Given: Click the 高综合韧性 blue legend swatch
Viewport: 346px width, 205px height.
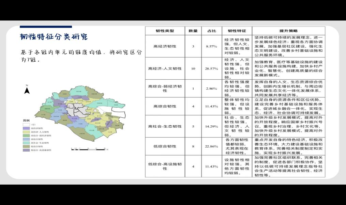Looking at the screenshot, I should tap(26, 139).
